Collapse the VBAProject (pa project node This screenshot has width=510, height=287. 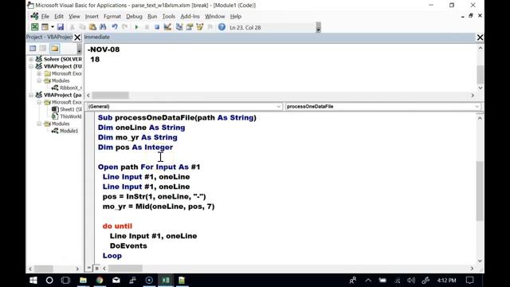31,95
